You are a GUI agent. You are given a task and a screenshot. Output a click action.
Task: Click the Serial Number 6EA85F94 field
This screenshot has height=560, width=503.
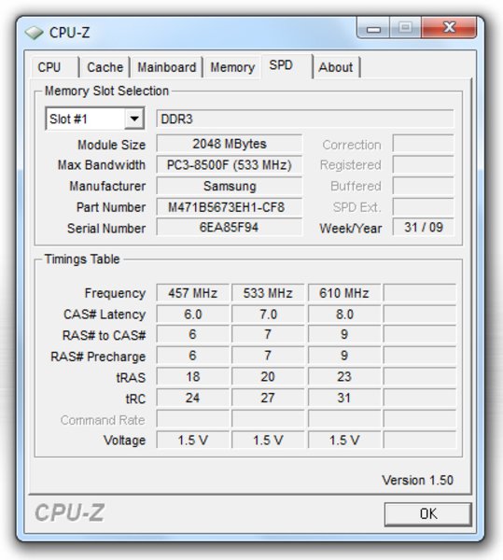tap(230, 228)
